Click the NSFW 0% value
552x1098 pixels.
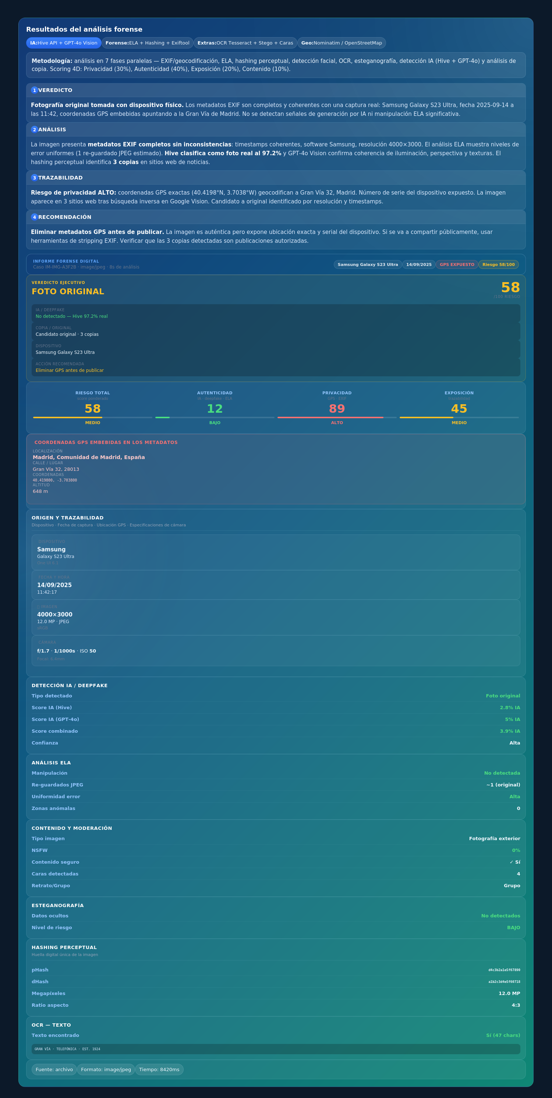[516, 850]
